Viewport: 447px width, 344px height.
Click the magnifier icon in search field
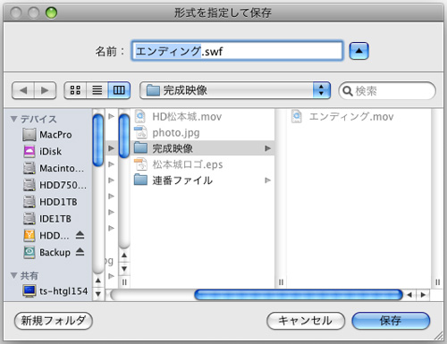(347, 91)
